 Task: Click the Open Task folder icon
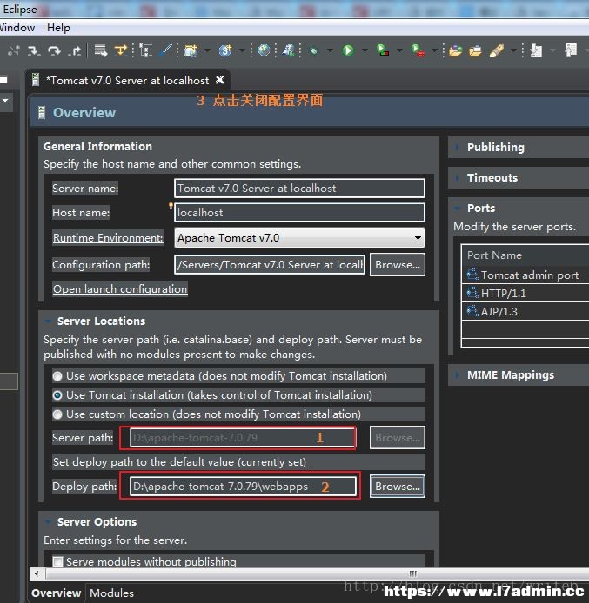point(475,50)
